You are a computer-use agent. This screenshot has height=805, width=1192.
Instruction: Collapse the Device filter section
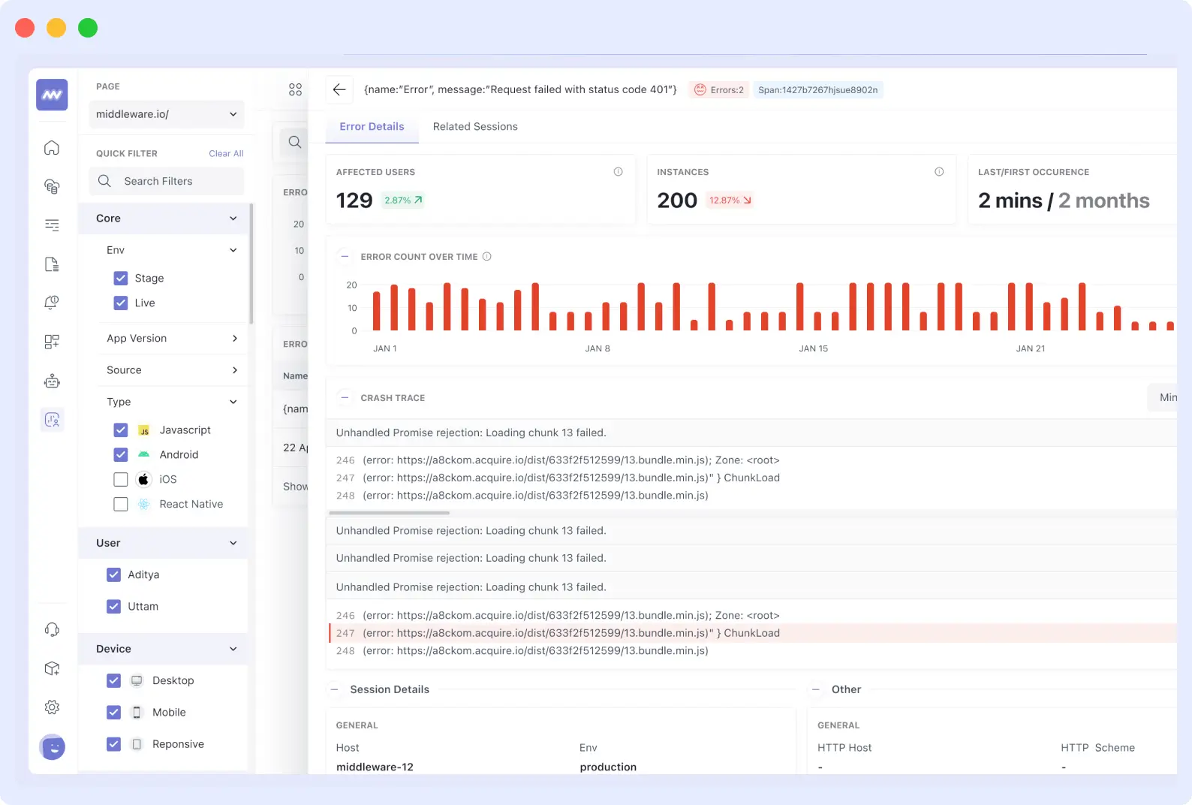[x=233, y=649]
